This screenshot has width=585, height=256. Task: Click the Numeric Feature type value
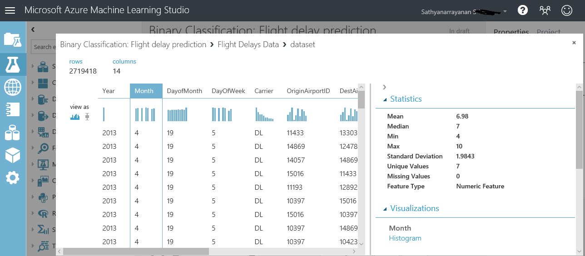point(480,186)
